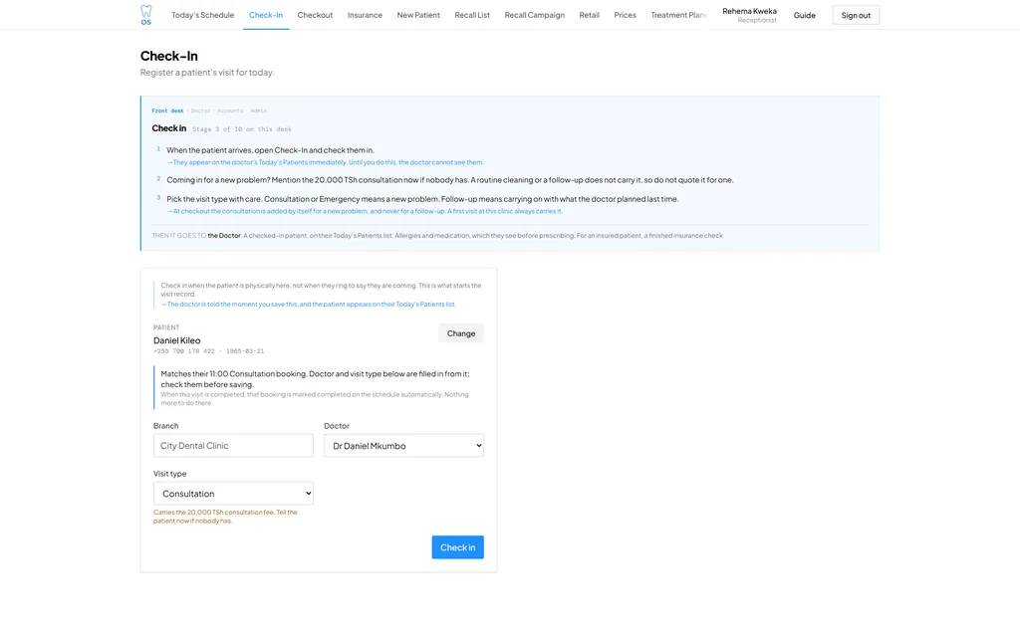Open Today's Schedule tab

(x=202, y=15)
